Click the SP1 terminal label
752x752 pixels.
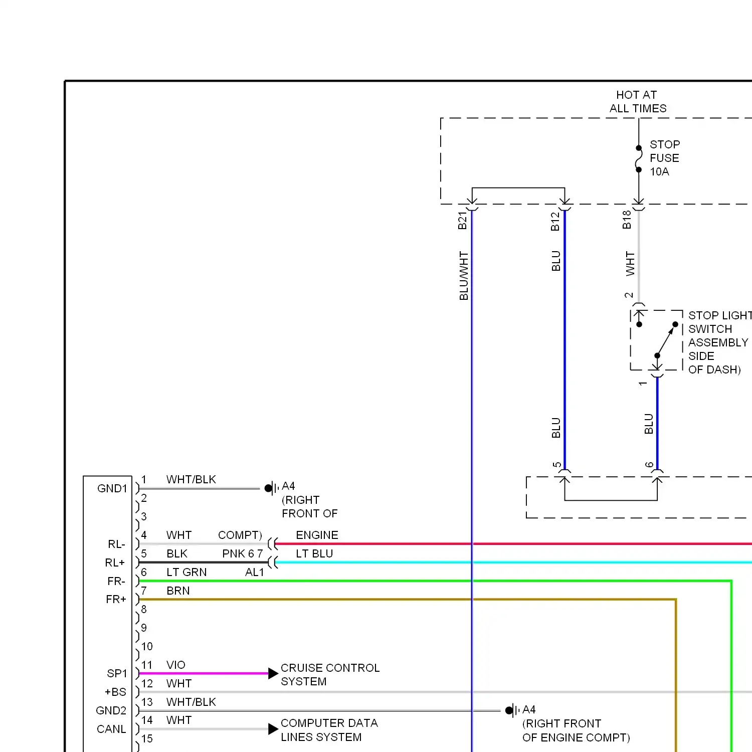(117, 673)
